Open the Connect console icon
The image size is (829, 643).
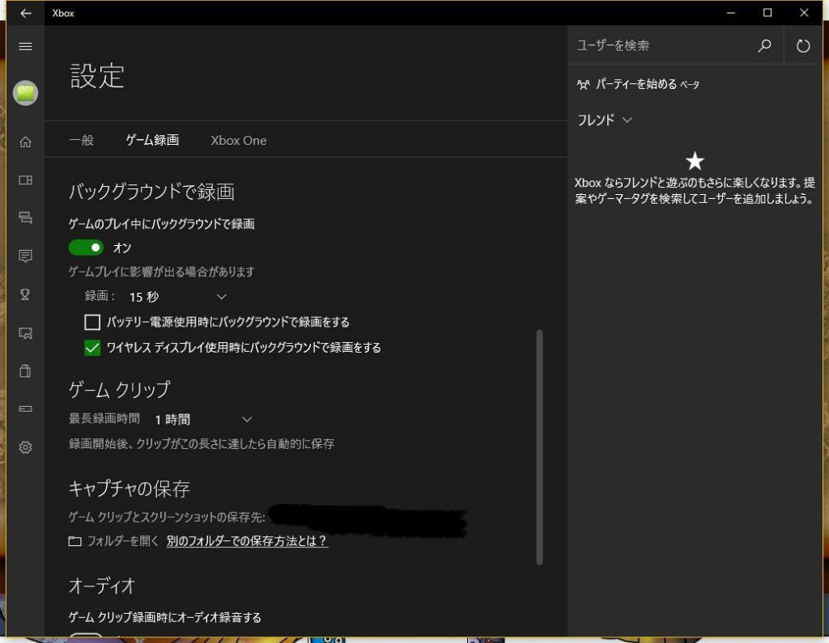(x=25, y=409)
